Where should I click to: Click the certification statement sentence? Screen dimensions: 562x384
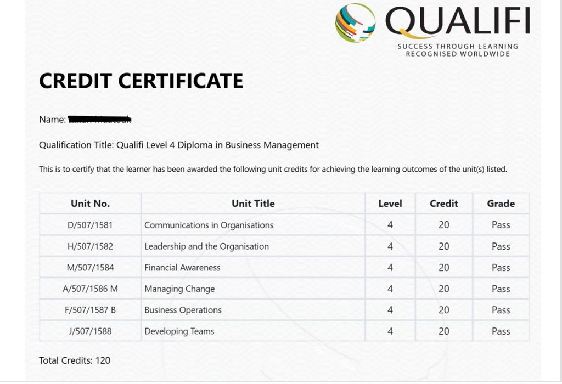[x=273, y=169]
